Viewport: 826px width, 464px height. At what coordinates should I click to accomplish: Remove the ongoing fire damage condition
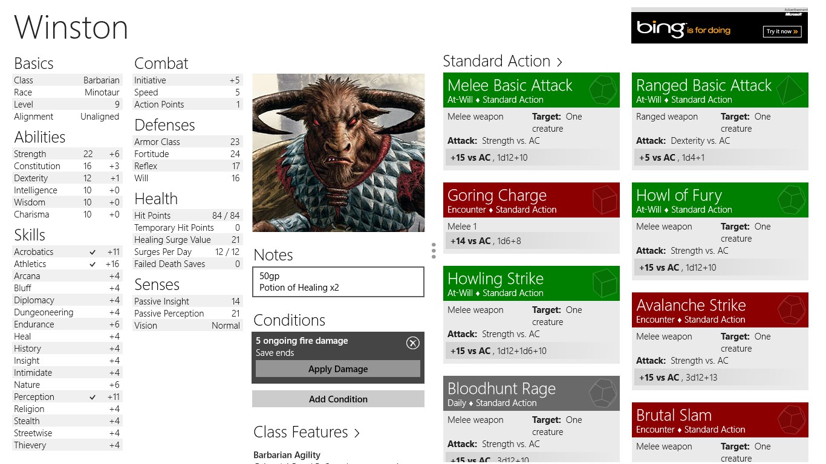pyautogui.click(x=412, y=343)
